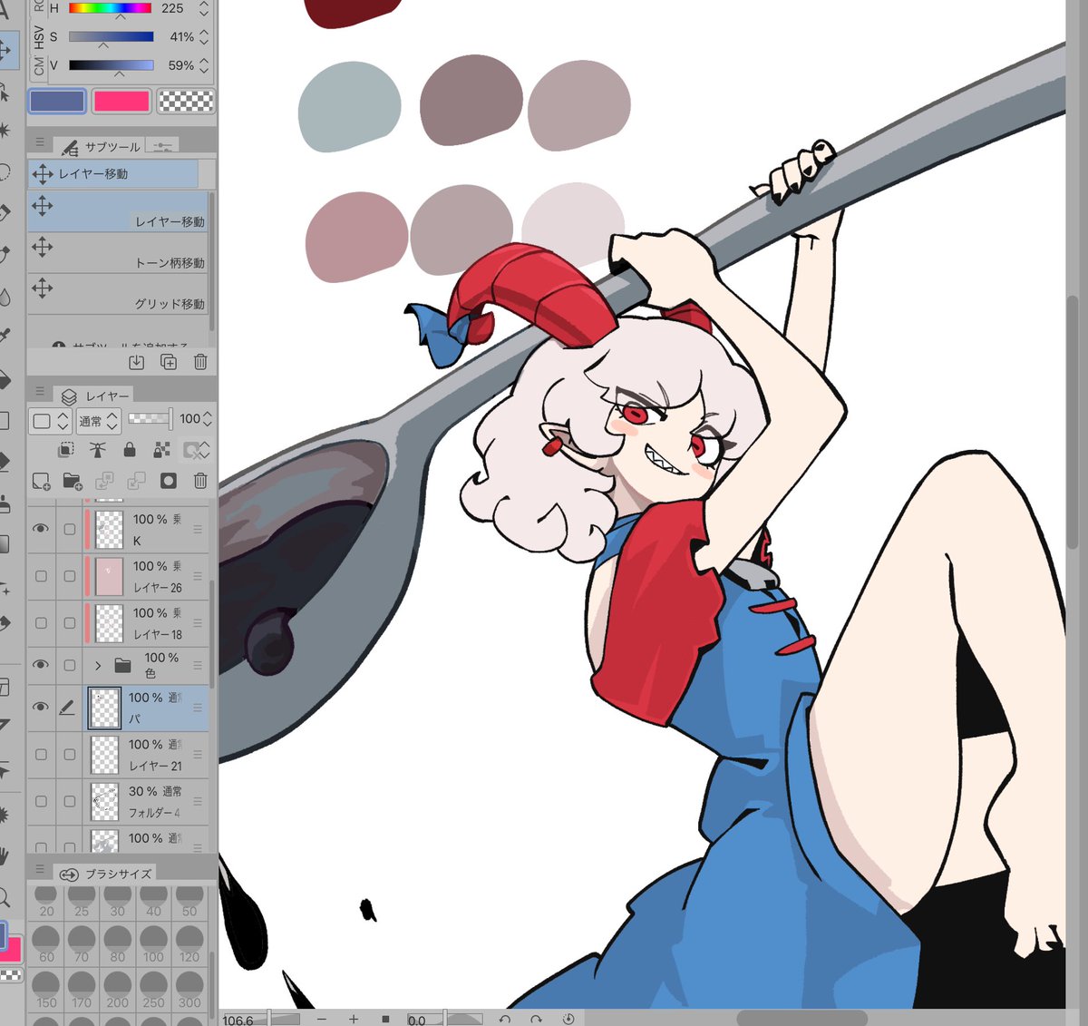Select the サブツール tab
Viewport: 1088px width, 1026px height.
[x=100, y=146]
